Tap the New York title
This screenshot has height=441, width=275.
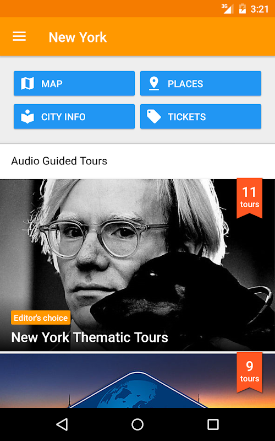78,37
